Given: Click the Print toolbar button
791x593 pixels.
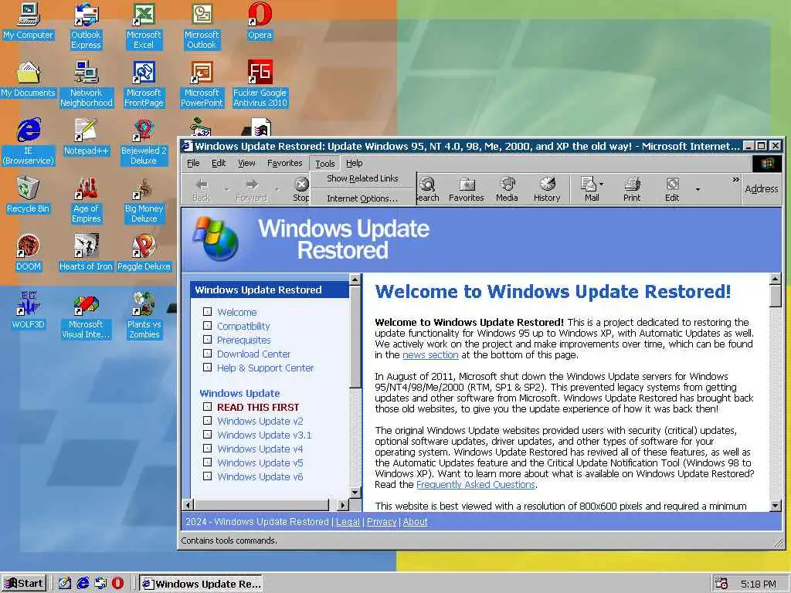Looking at the screenshot, I should click(x=632, y=190).
